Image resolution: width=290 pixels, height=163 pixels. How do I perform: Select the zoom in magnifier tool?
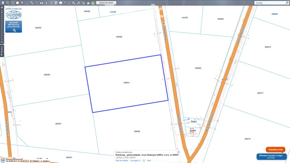[x=8, y=3]
